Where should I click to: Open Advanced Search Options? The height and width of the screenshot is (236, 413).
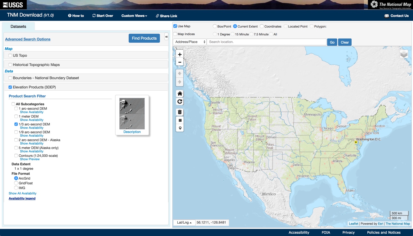pyautogui.click(x=28, y=39)
